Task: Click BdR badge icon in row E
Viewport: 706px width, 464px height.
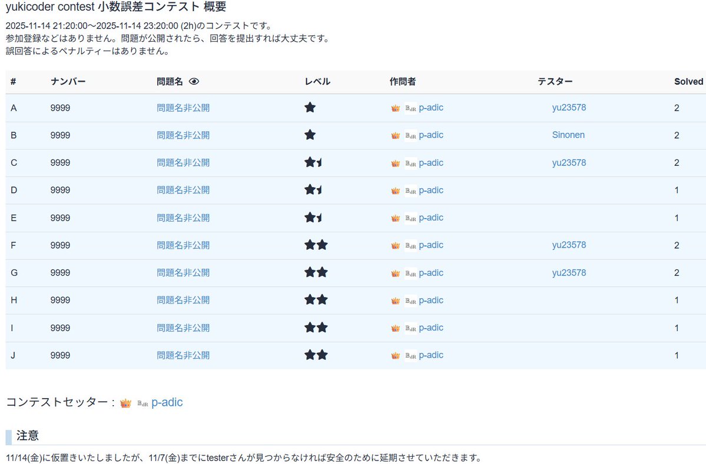Action: pos(410,218)
